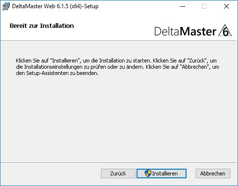Screen dimensions: 238x186
Task: Click the triangle 6 logo emblem
Action: tap(225, 30)
